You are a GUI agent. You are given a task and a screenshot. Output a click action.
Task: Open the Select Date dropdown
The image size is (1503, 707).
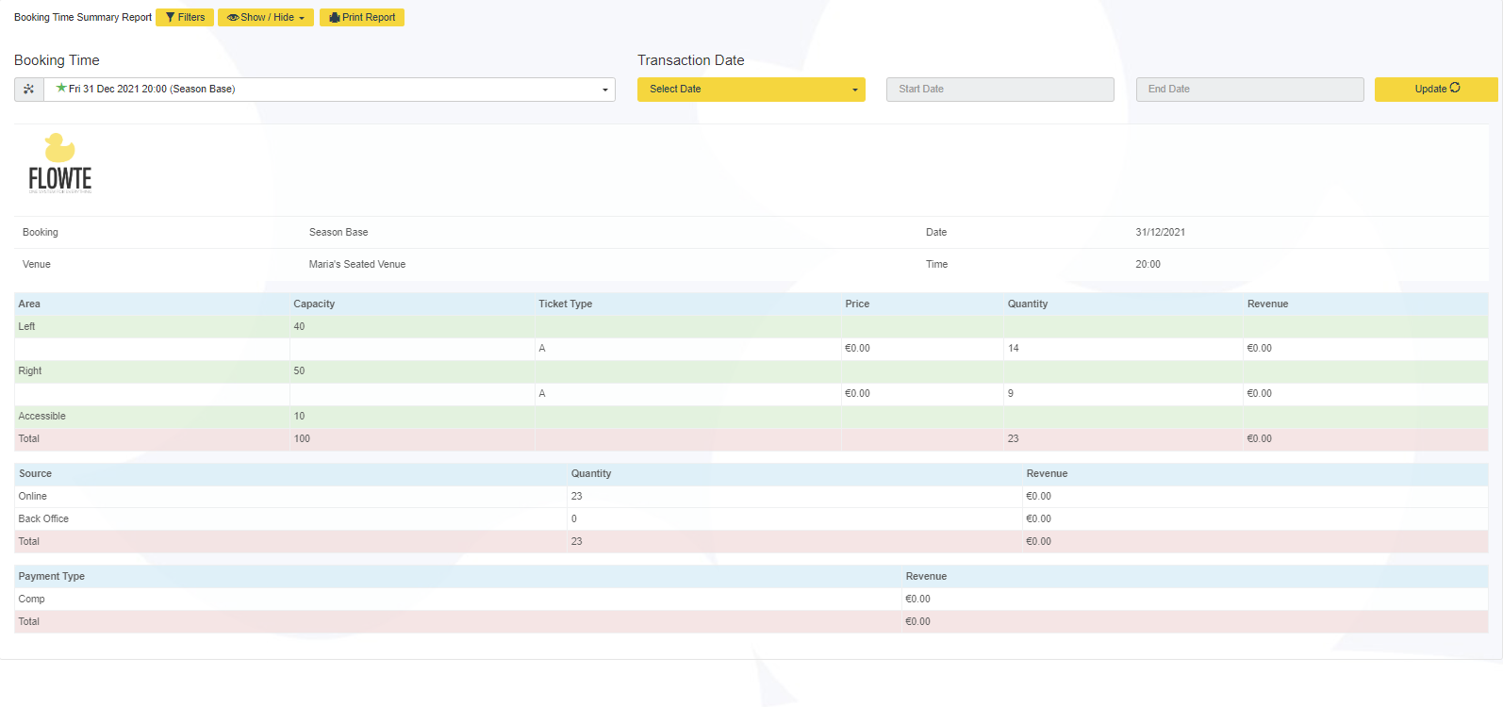[751, 90]
